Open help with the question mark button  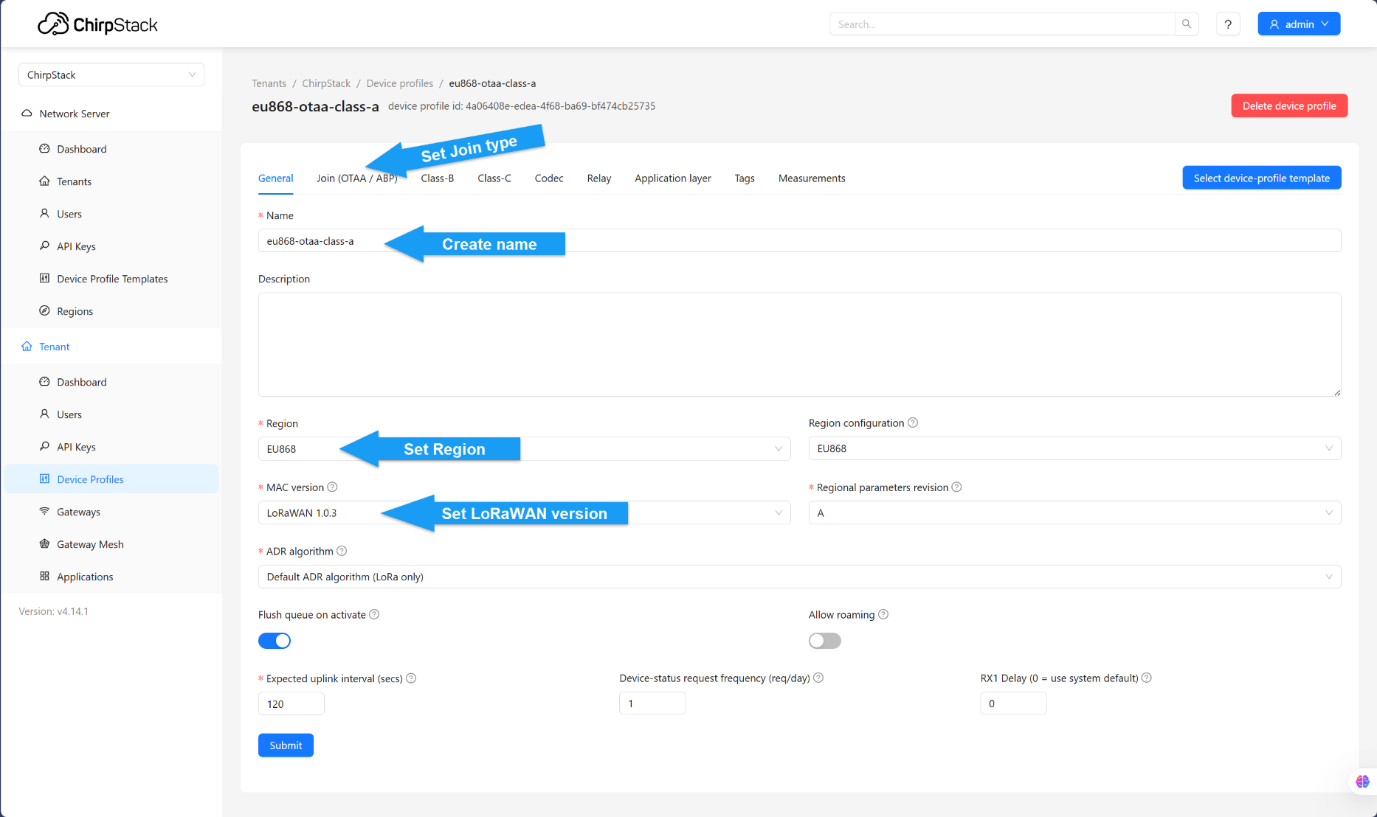[x=1228, y=24]
